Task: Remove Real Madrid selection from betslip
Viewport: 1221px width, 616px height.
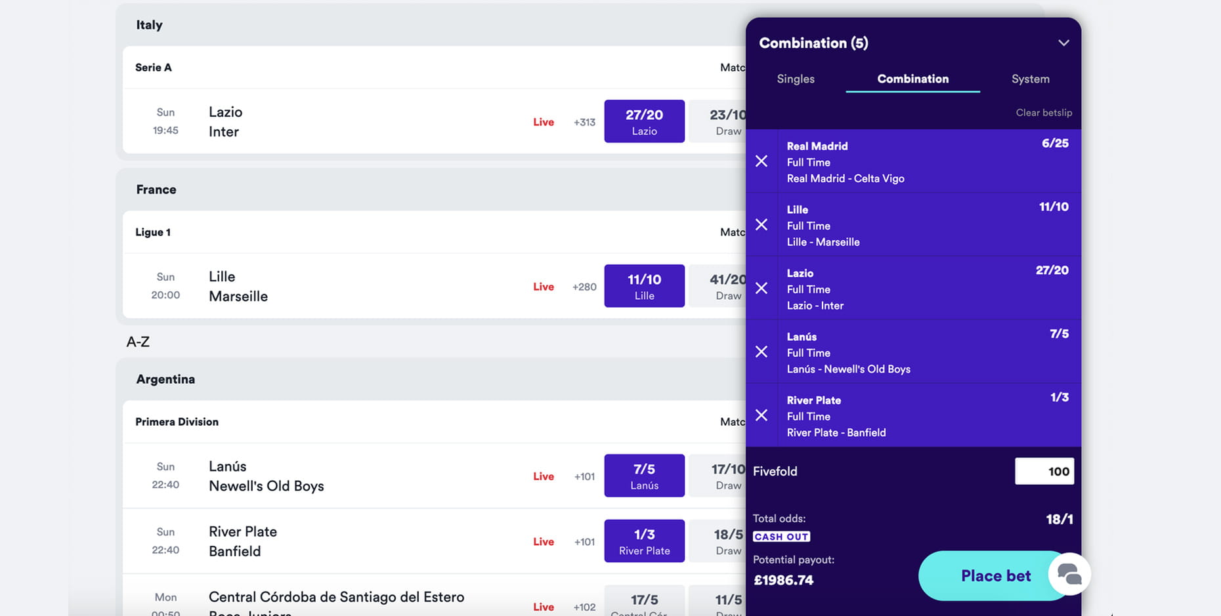Action: 761,161
